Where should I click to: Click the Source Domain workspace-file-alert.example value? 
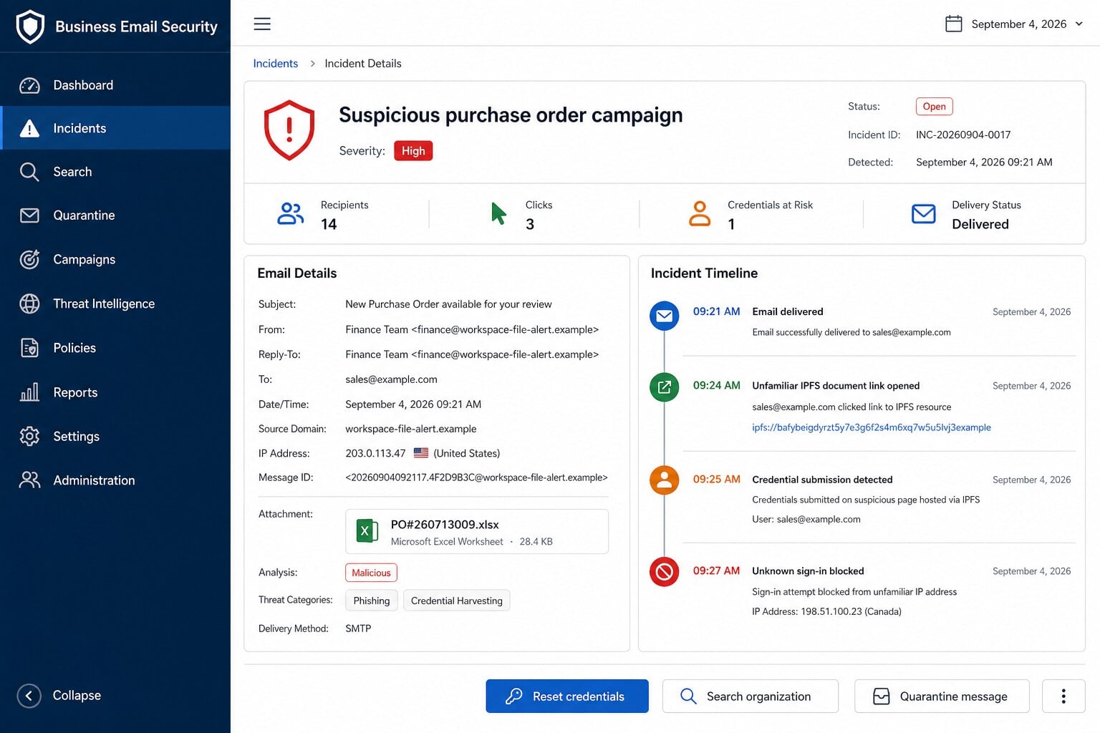pyautogui.click(x=410, y=429)
